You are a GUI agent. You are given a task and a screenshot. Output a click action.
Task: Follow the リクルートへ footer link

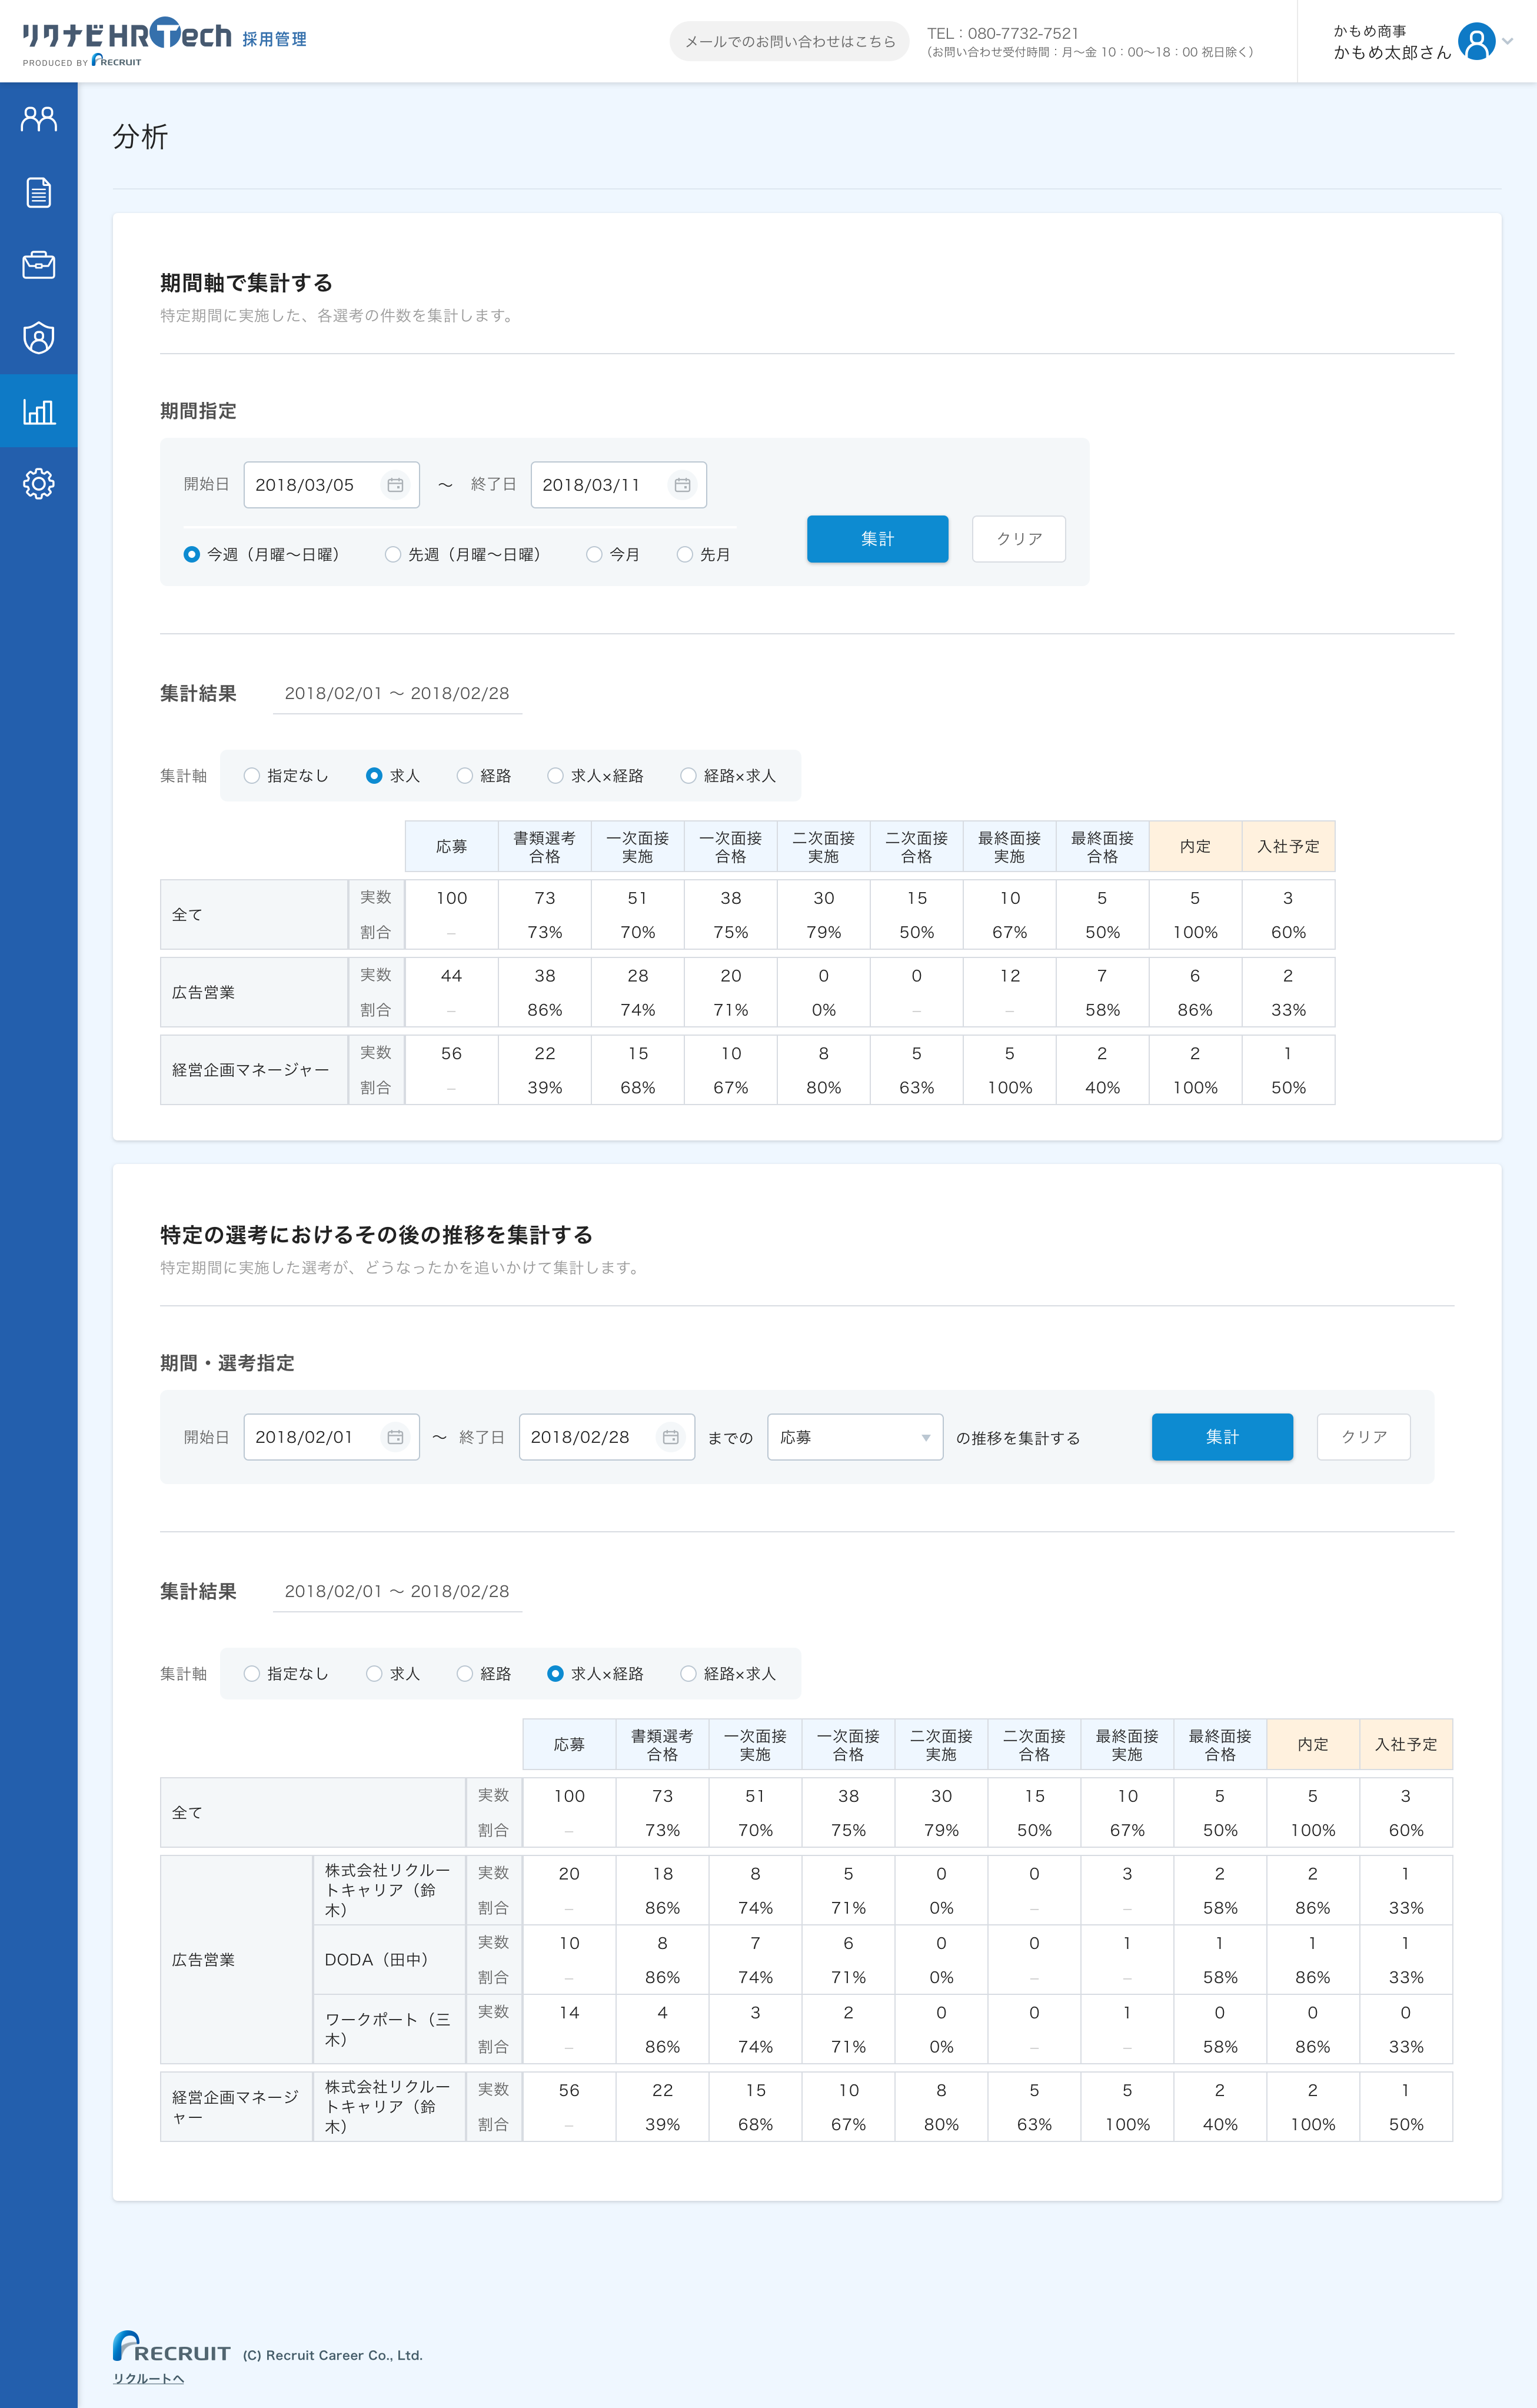(x=148, y=2378)
